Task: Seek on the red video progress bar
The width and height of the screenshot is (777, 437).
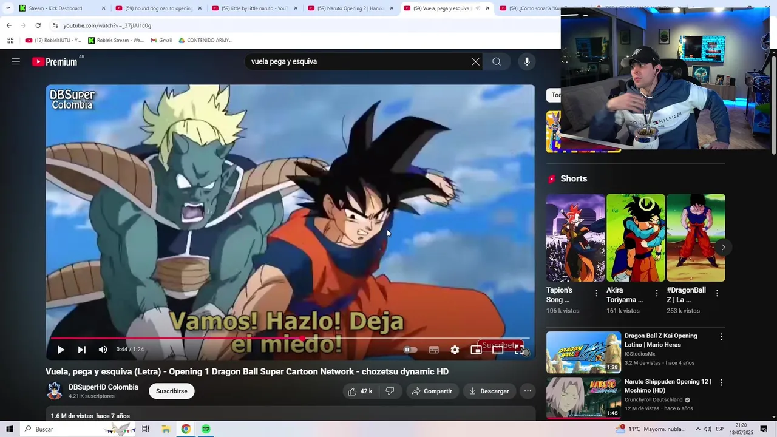Action: [x=290, y=338]
